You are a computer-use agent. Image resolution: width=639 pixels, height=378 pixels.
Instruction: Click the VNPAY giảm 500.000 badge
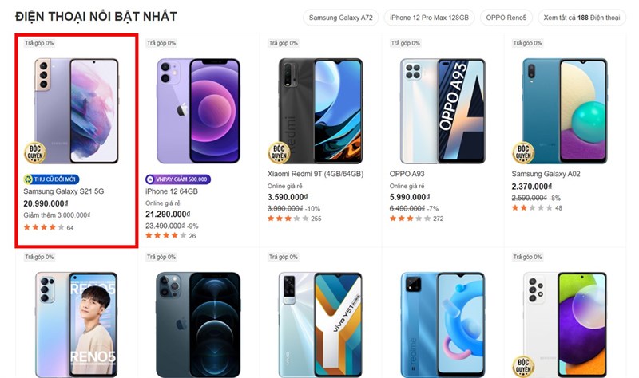coord(177,179)
